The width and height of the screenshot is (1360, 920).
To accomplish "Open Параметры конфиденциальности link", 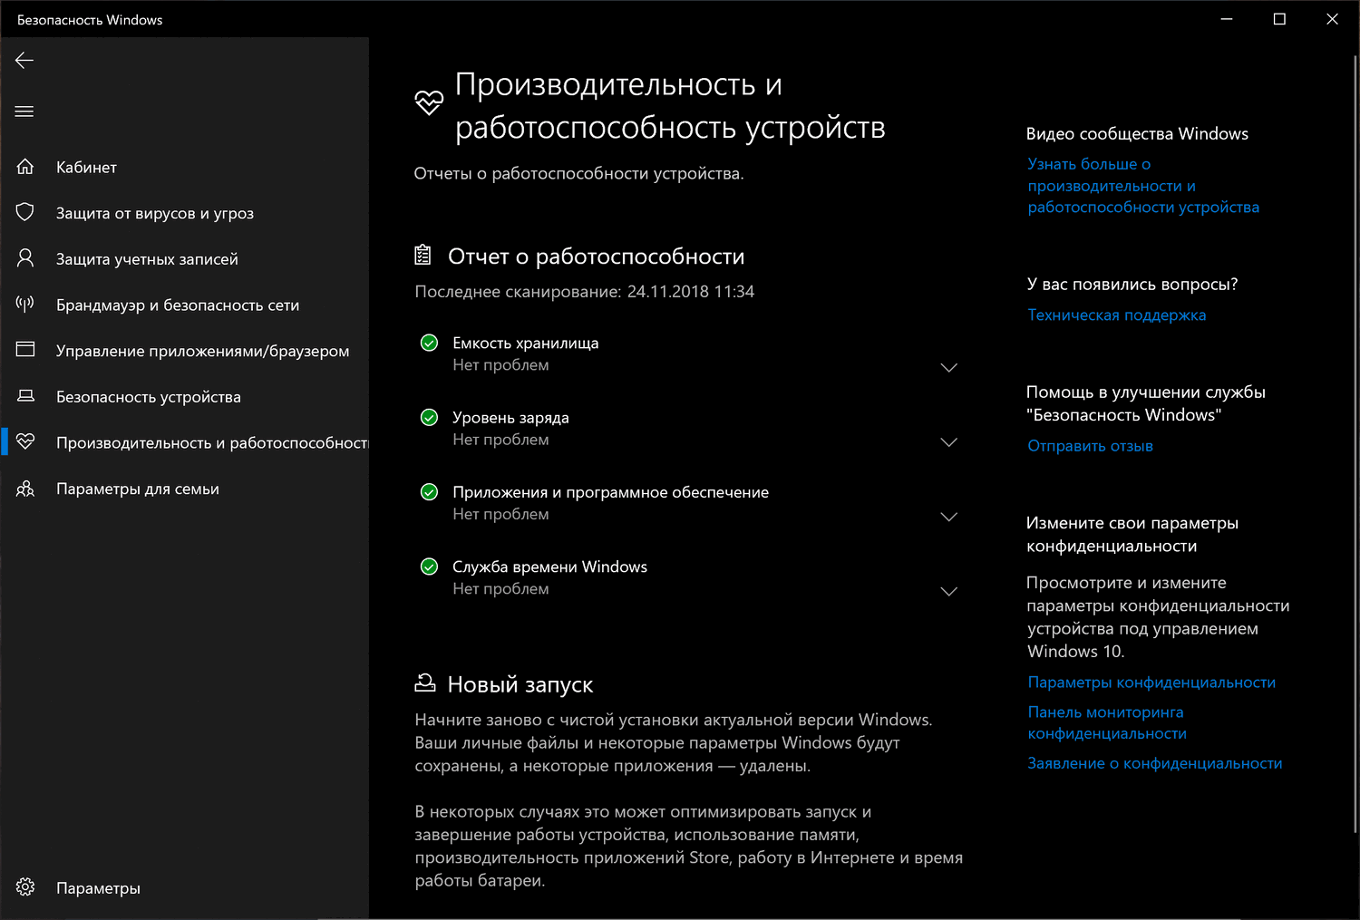I will pyautogui.click(x=1151, y=683).
